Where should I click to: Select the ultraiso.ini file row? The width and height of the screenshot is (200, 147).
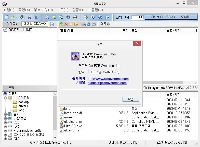(x=128, y=130)
